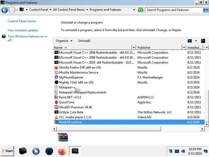Sort by Installed On column
Screen dimensions: 209x157
click(194, 48)
